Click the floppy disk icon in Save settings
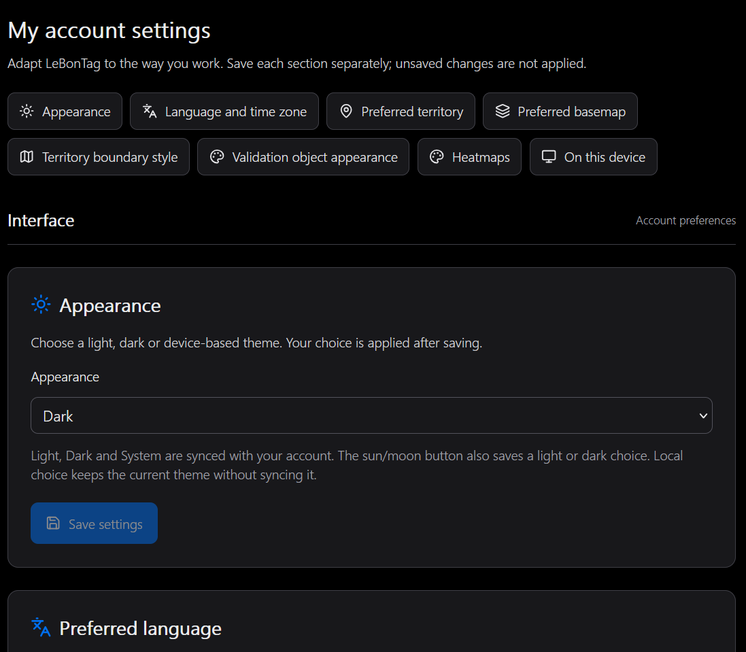Image resolution: width=746 pixels, height=652 pixels. (53, 523)
